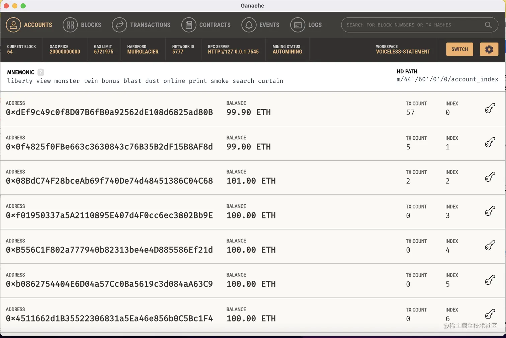Click the Gas Price value 20000000000
The height and width of the screenshot is (338, 506).
(x=65, y=52)
